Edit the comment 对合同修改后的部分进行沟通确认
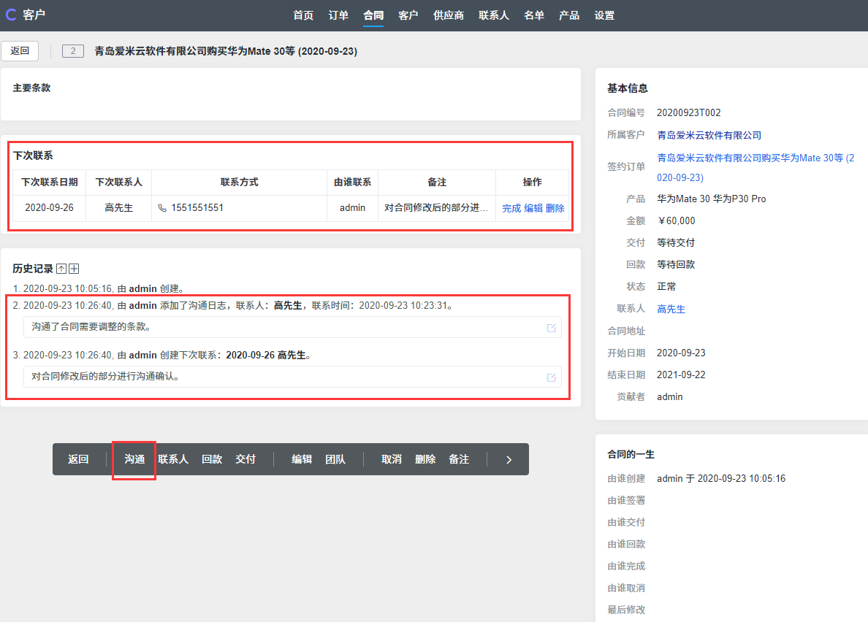The width and height of the screenshot is (868, 622). pyautogui.click(x=551, y=377)
